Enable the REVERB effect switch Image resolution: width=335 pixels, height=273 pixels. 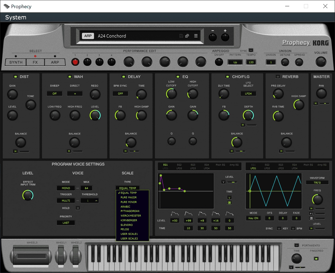click(x=278, y=77)
